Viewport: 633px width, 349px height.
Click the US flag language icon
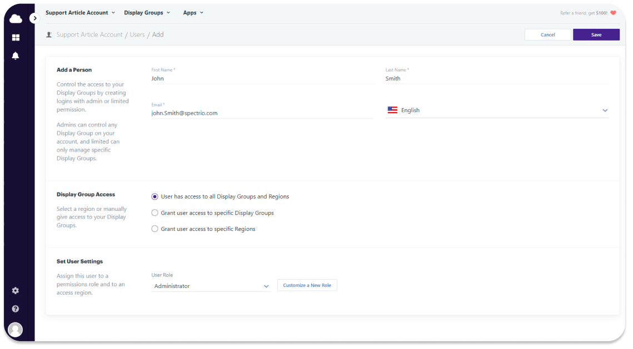(x=392, y=110)
